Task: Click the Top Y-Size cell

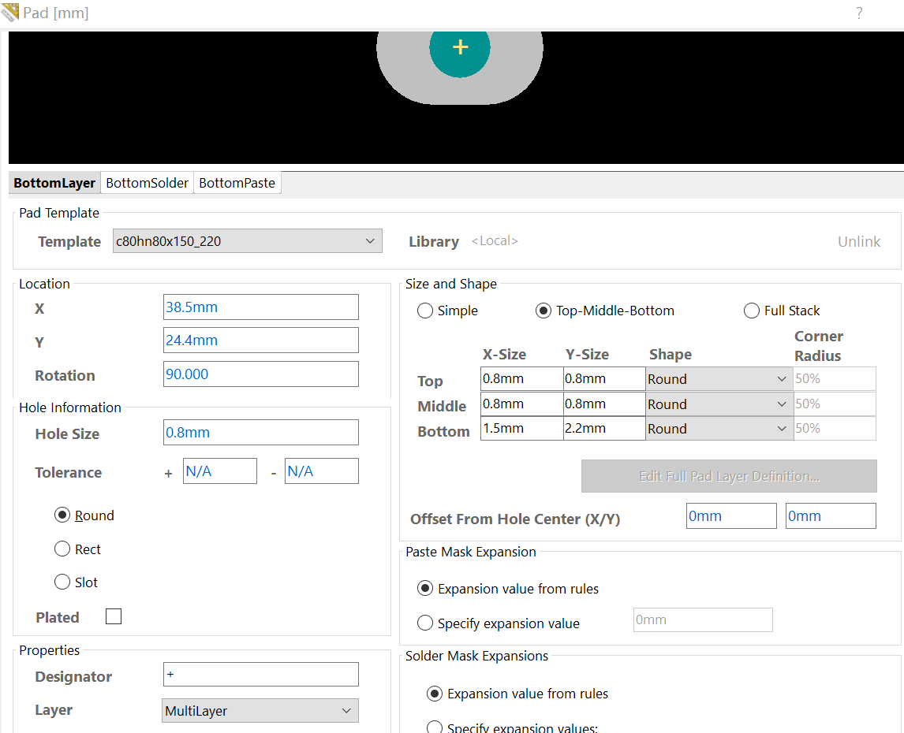Action: tap(604, 378)
